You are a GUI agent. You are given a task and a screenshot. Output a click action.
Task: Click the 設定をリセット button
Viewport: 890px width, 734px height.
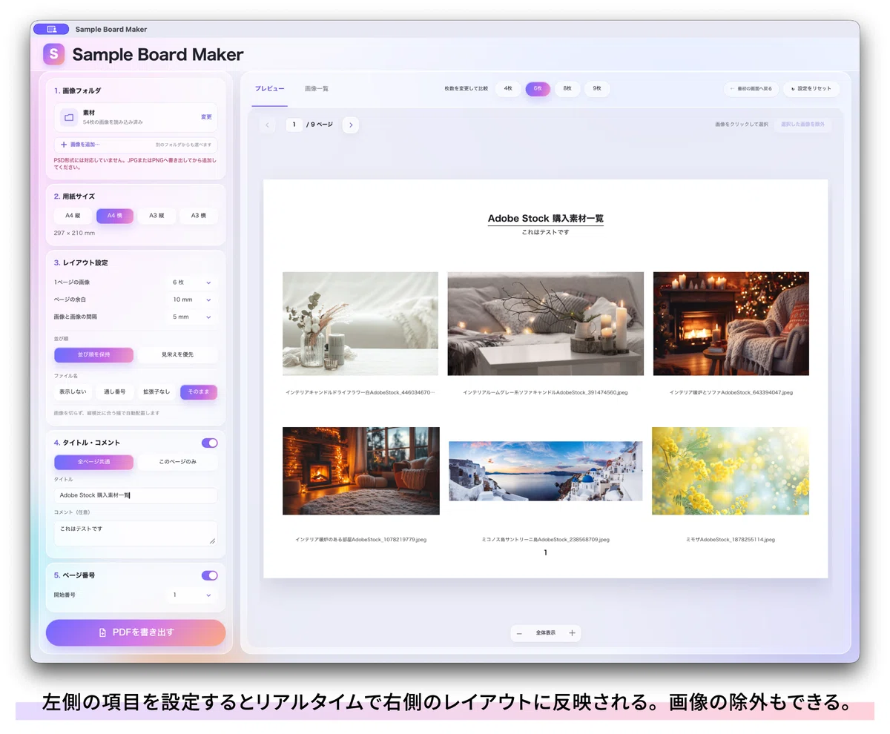click(x=811, y=89)
